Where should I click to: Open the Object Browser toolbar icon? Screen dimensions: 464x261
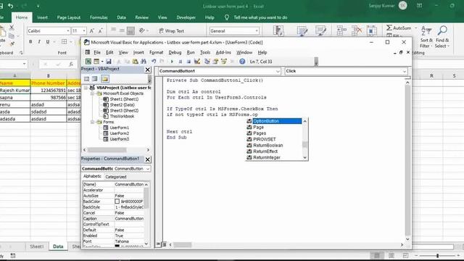224,61
